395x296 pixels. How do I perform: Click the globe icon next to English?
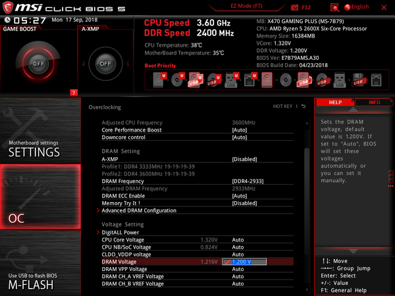(348, 7)
